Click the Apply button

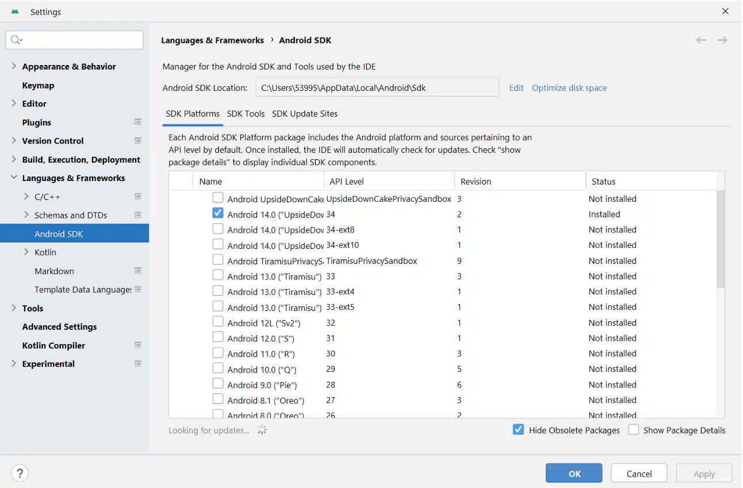[x=704, y=474]
